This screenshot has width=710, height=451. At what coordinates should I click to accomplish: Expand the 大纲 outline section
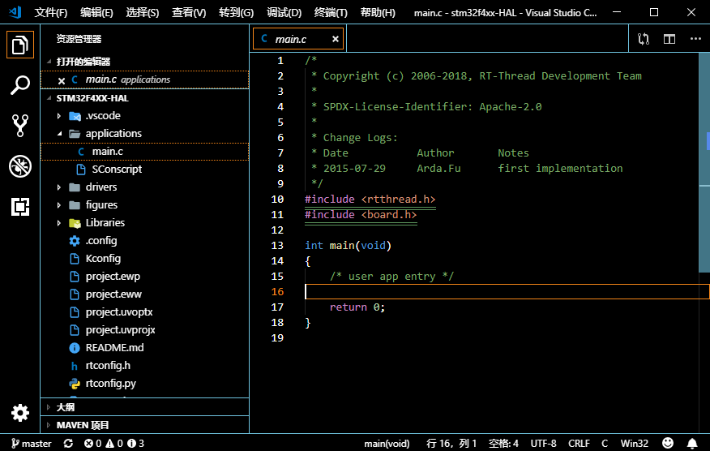point(145,407)
